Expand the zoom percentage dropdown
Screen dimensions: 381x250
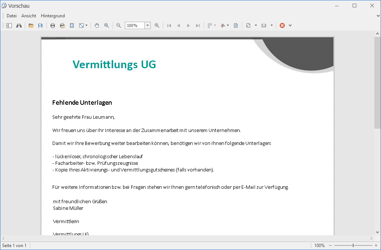click(147, 25)
